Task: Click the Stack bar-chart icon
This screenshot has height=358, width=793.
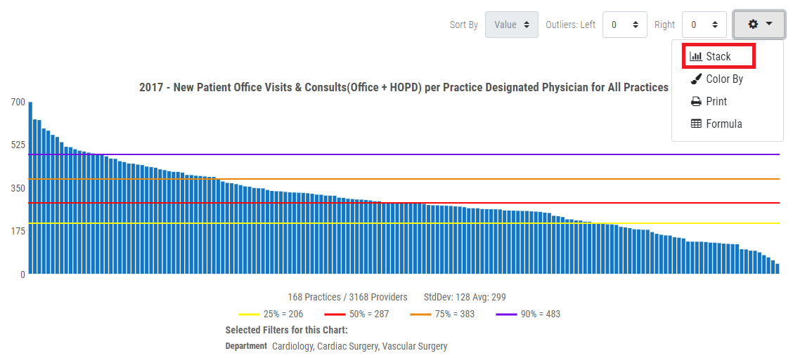Action: (x=696, y=56)
